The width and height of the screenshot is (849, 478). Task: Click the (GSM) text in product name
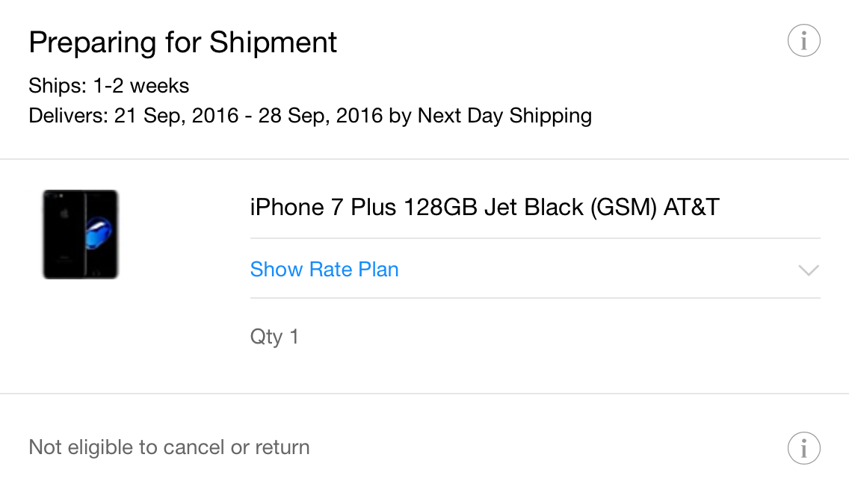click(x=623, y=208)
